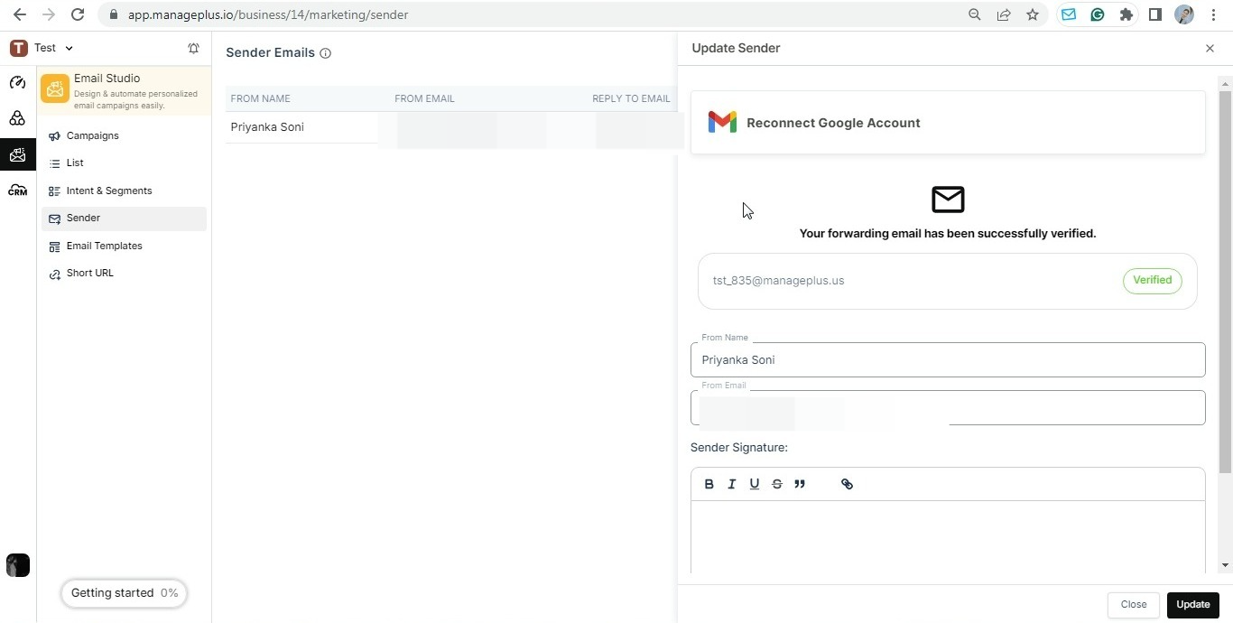Viewport: 1233px width, 623px height.
Task: Open the Email Studio icon in sidebar
Action: coord(17,154)
